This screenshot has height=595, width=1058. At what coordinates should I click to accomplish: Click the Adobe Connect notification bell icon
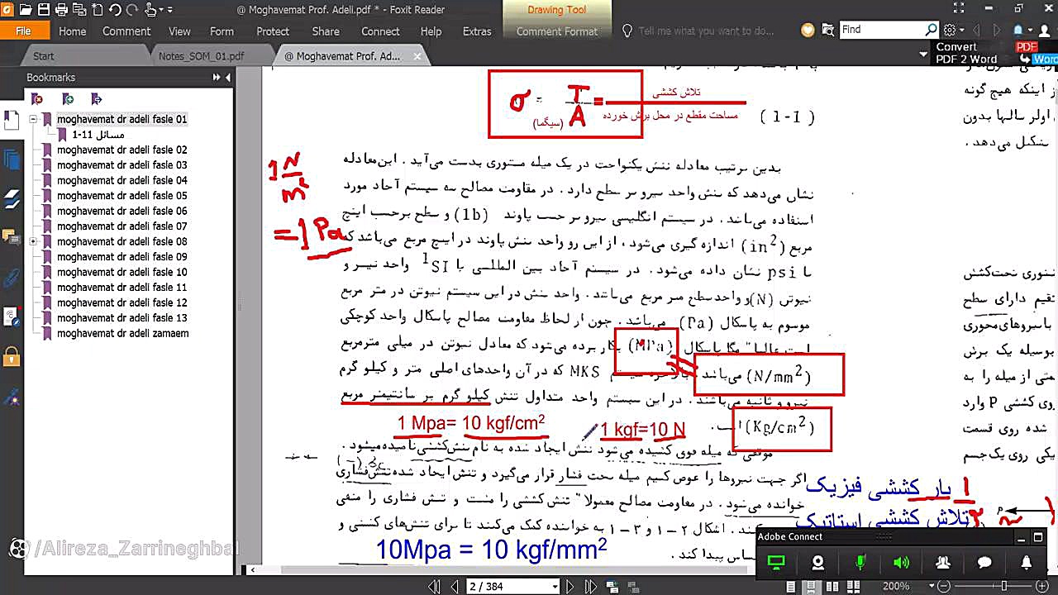[x=1026, y=563]
